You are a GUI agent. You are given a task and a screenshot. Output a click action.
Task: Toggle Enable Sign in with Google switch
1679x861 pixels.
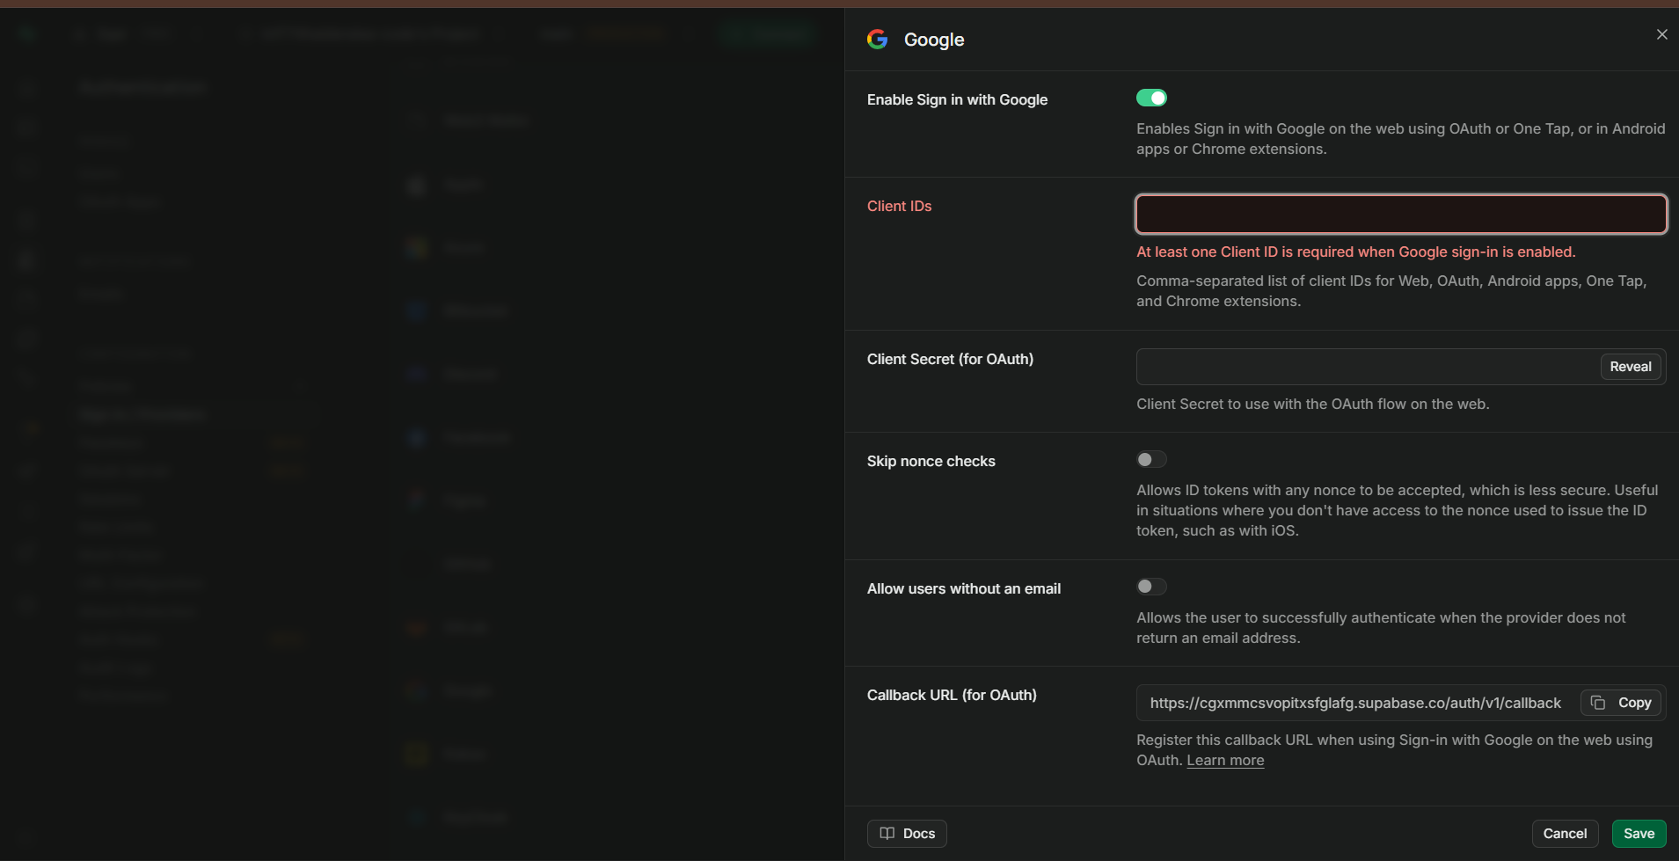(1151, 98)
